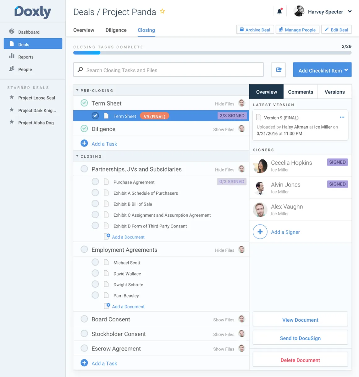
Task: Mark Board Consent task complete
Action: point(84,319)
